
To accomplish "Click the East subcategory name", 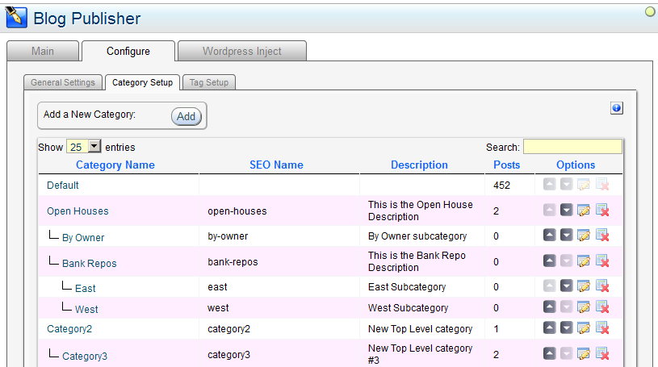I will [x=86, y=289].
